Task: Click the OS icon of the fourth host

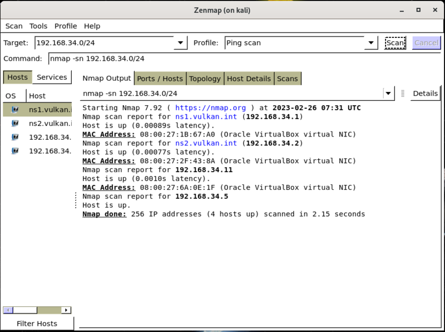Action: point(15,150)
